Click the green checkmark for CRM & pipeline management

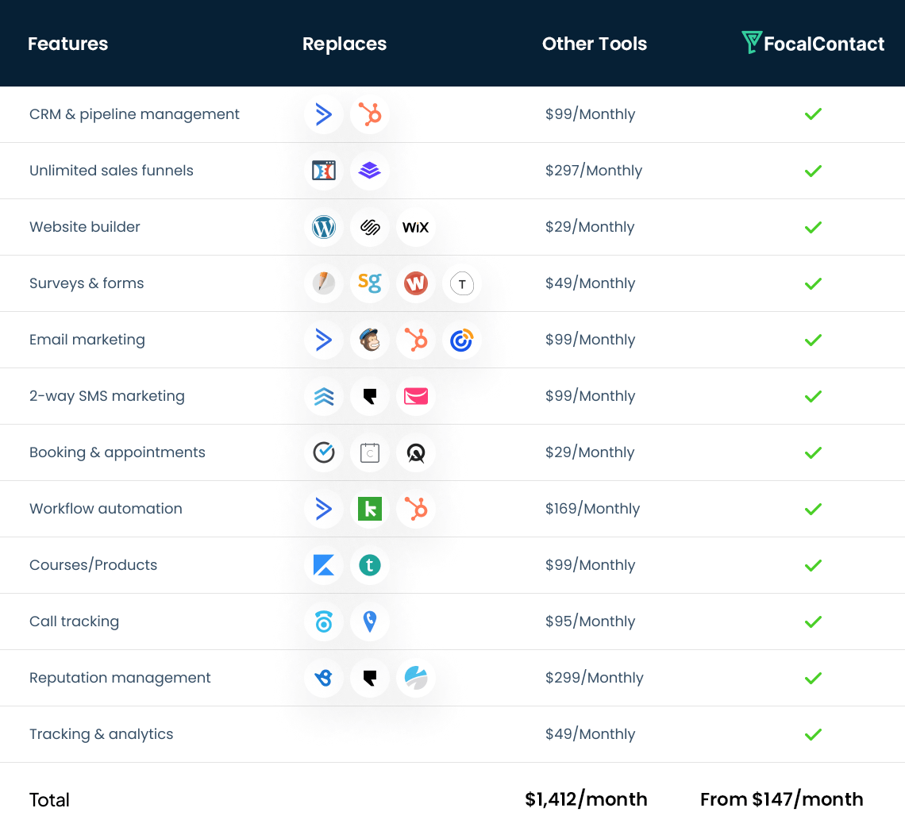pos(813,114)
